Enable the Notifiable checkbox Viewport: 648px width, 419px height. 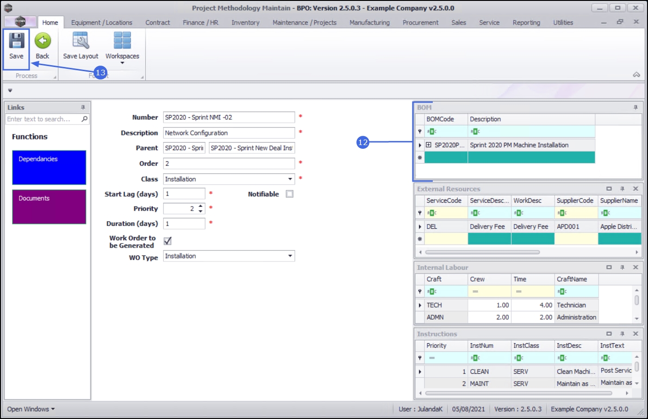290,194
